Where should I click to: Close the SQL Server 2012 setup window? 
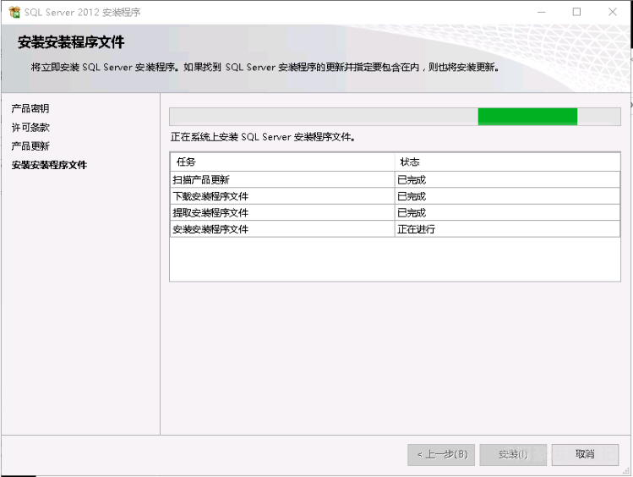pyautogui.click(x=612, y=12)
